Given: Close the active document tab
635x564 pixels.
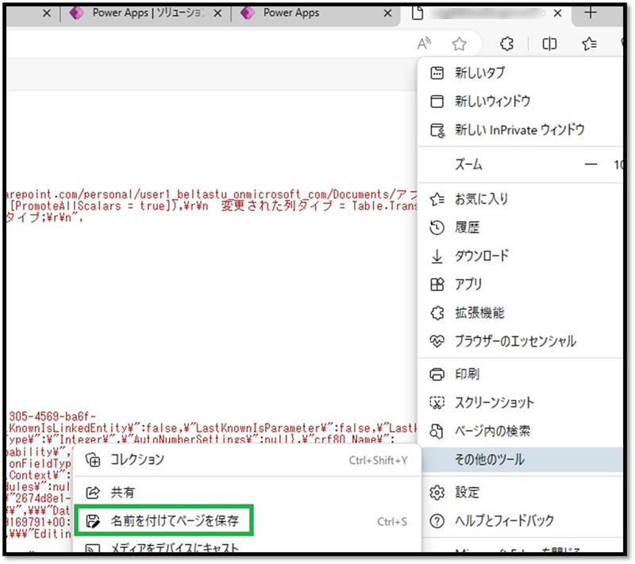Looking at the screenshot, I should (557, 13).
